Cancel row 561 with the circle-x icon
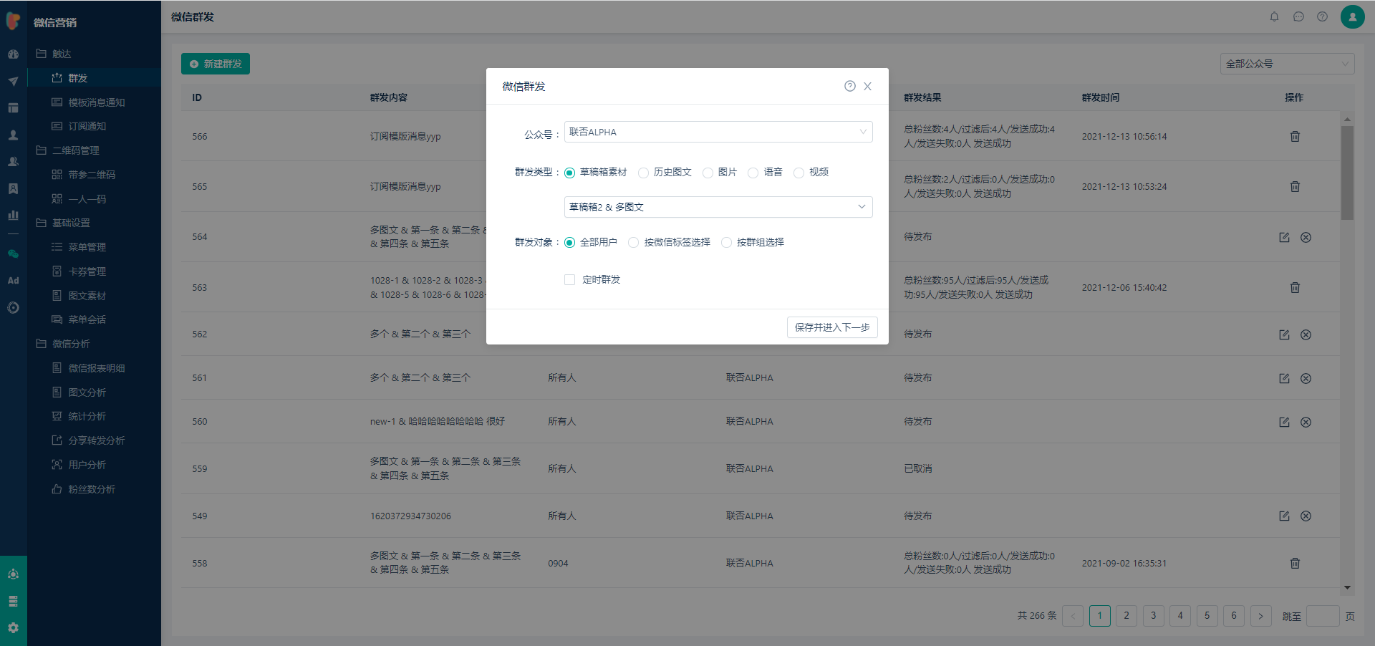The height and width of the screenshot is (646, 1375). coord(1306,378)
